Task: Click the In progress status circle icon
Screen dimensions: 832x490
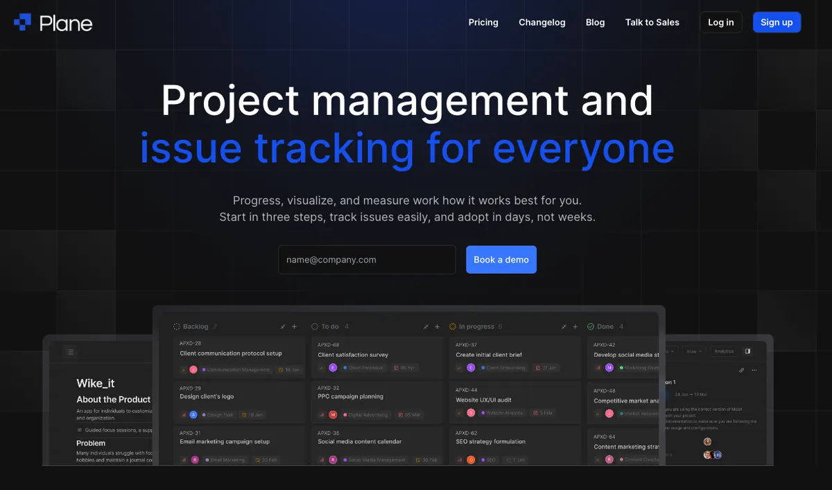Action: 452,326
